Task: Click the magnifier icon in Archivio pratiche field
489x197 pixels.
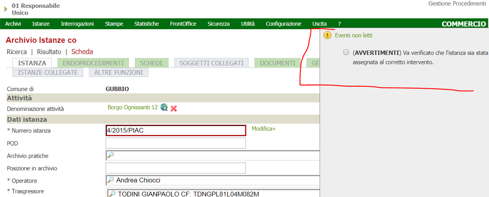Action: 111,155
